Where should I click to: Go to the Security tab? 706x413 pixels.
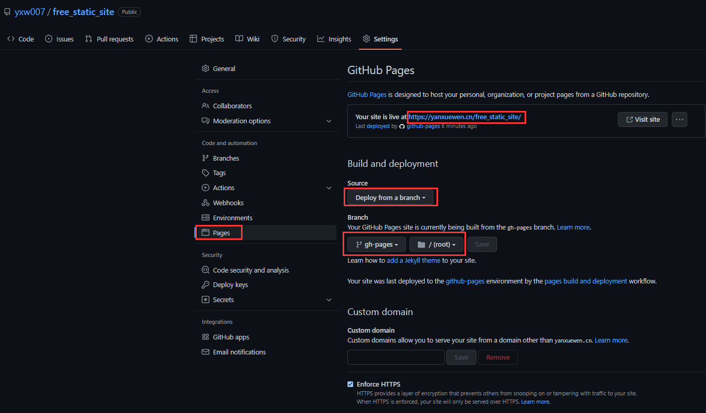pyautogui.click(x=289, y=39)
